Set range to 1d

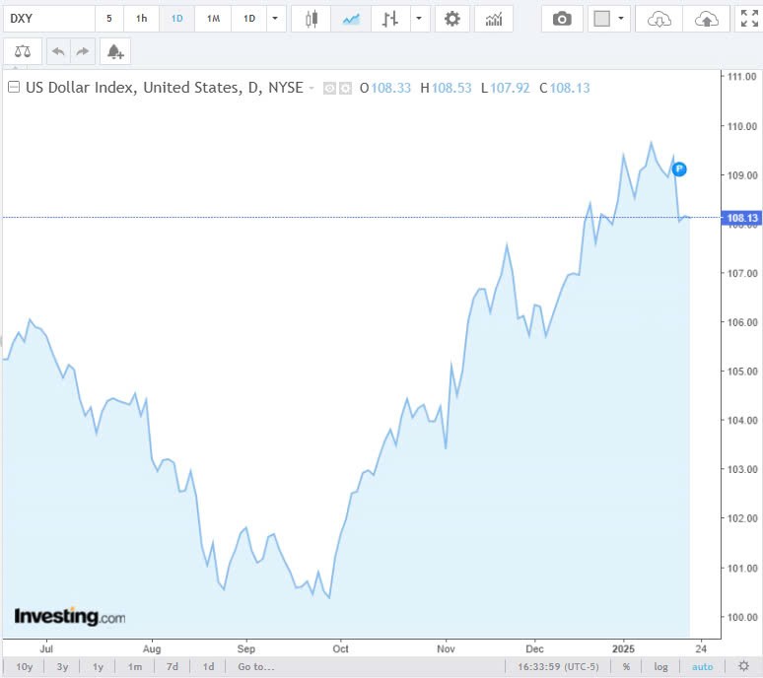208,667
